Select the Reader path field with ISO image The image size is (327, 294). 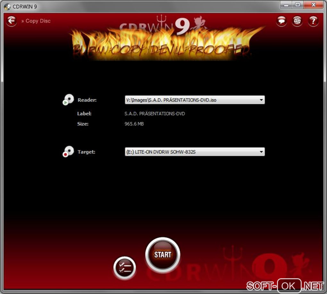[x=195, y=100]
